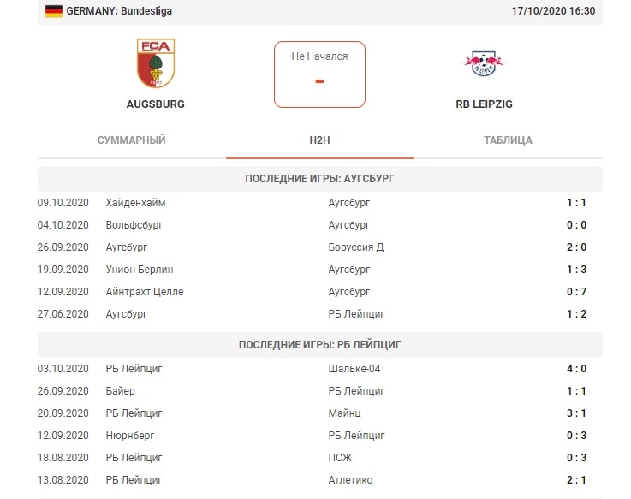Image resolution: width=631 pixels, height=499 pixels.
Task: Open the РБ Лейпциг vs Майнц match
Action: point(319,413)
